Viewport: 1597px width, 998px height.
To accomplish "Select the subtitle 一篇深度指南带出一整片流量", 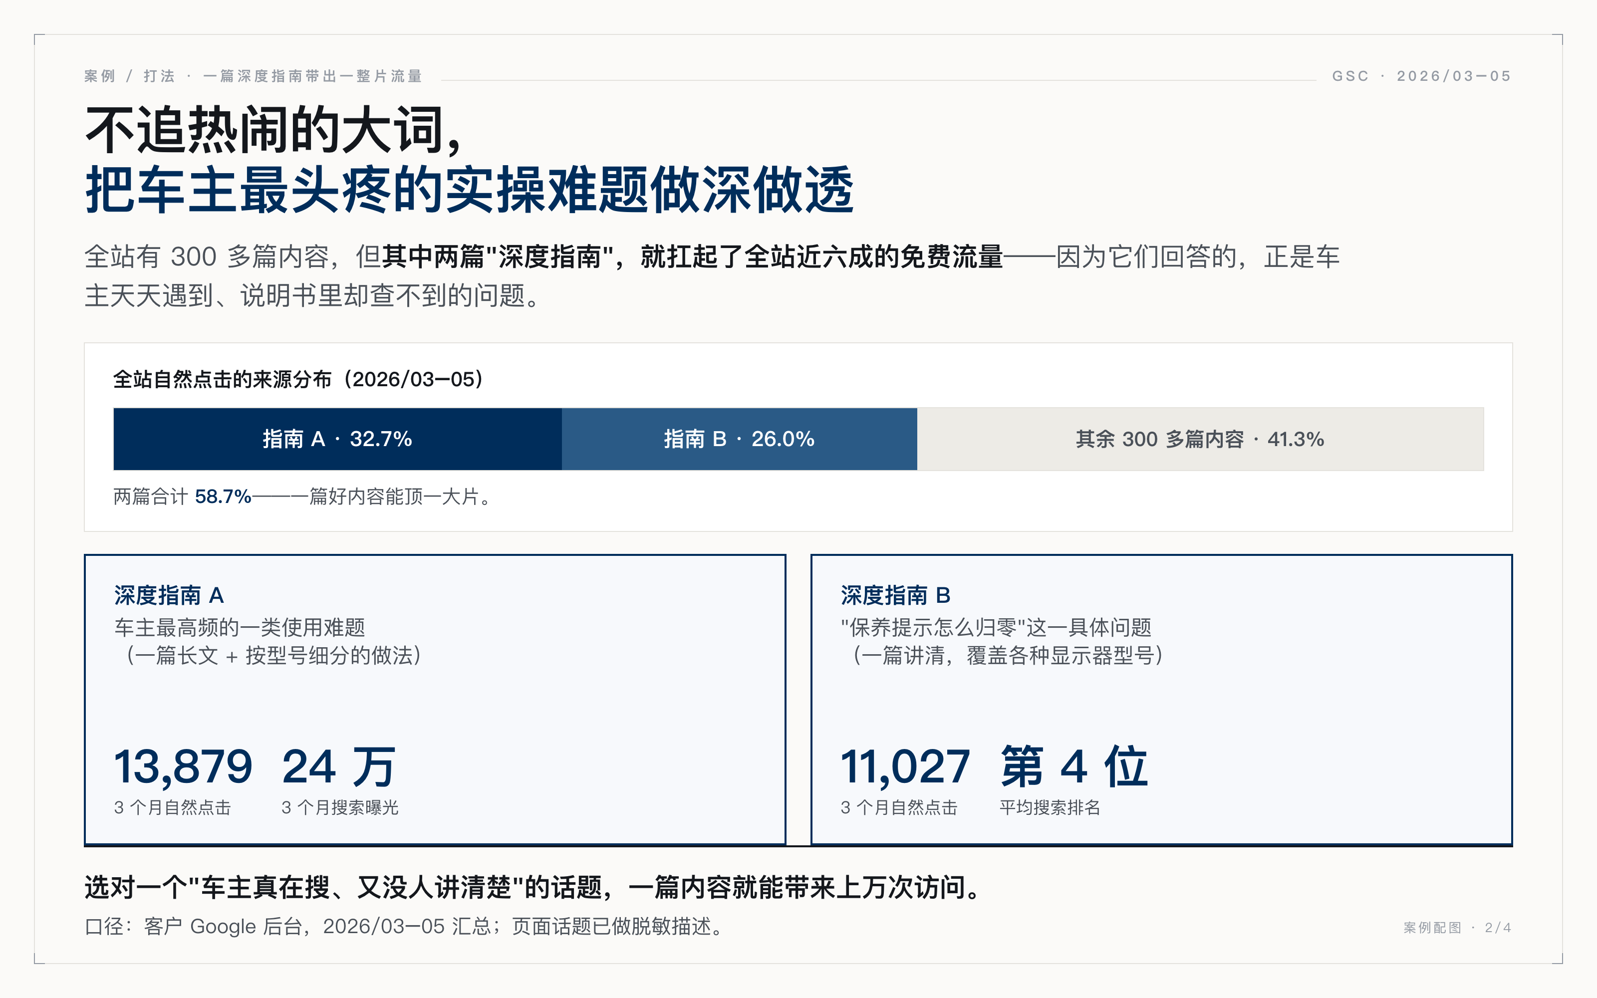I will pyautogui.click(x=313, y=76).
